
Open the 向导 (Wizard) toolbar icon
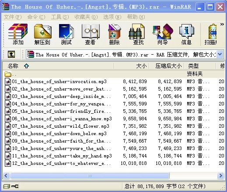coord(163,35)
